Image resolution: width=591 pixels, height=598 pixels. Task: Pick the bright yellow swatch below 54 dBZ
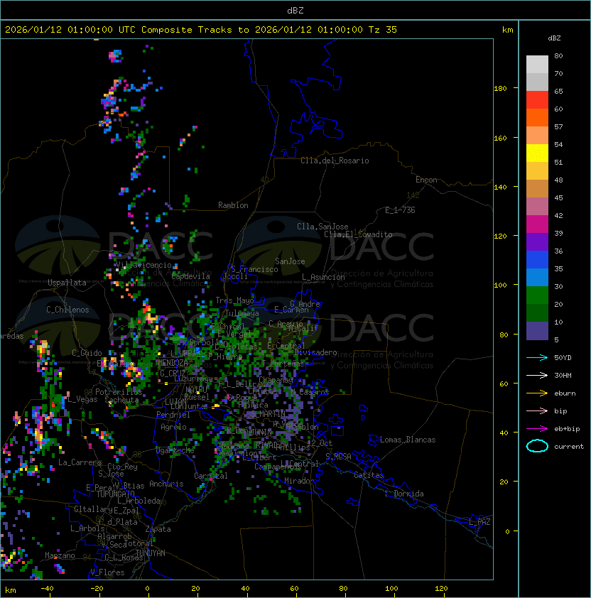537,153
